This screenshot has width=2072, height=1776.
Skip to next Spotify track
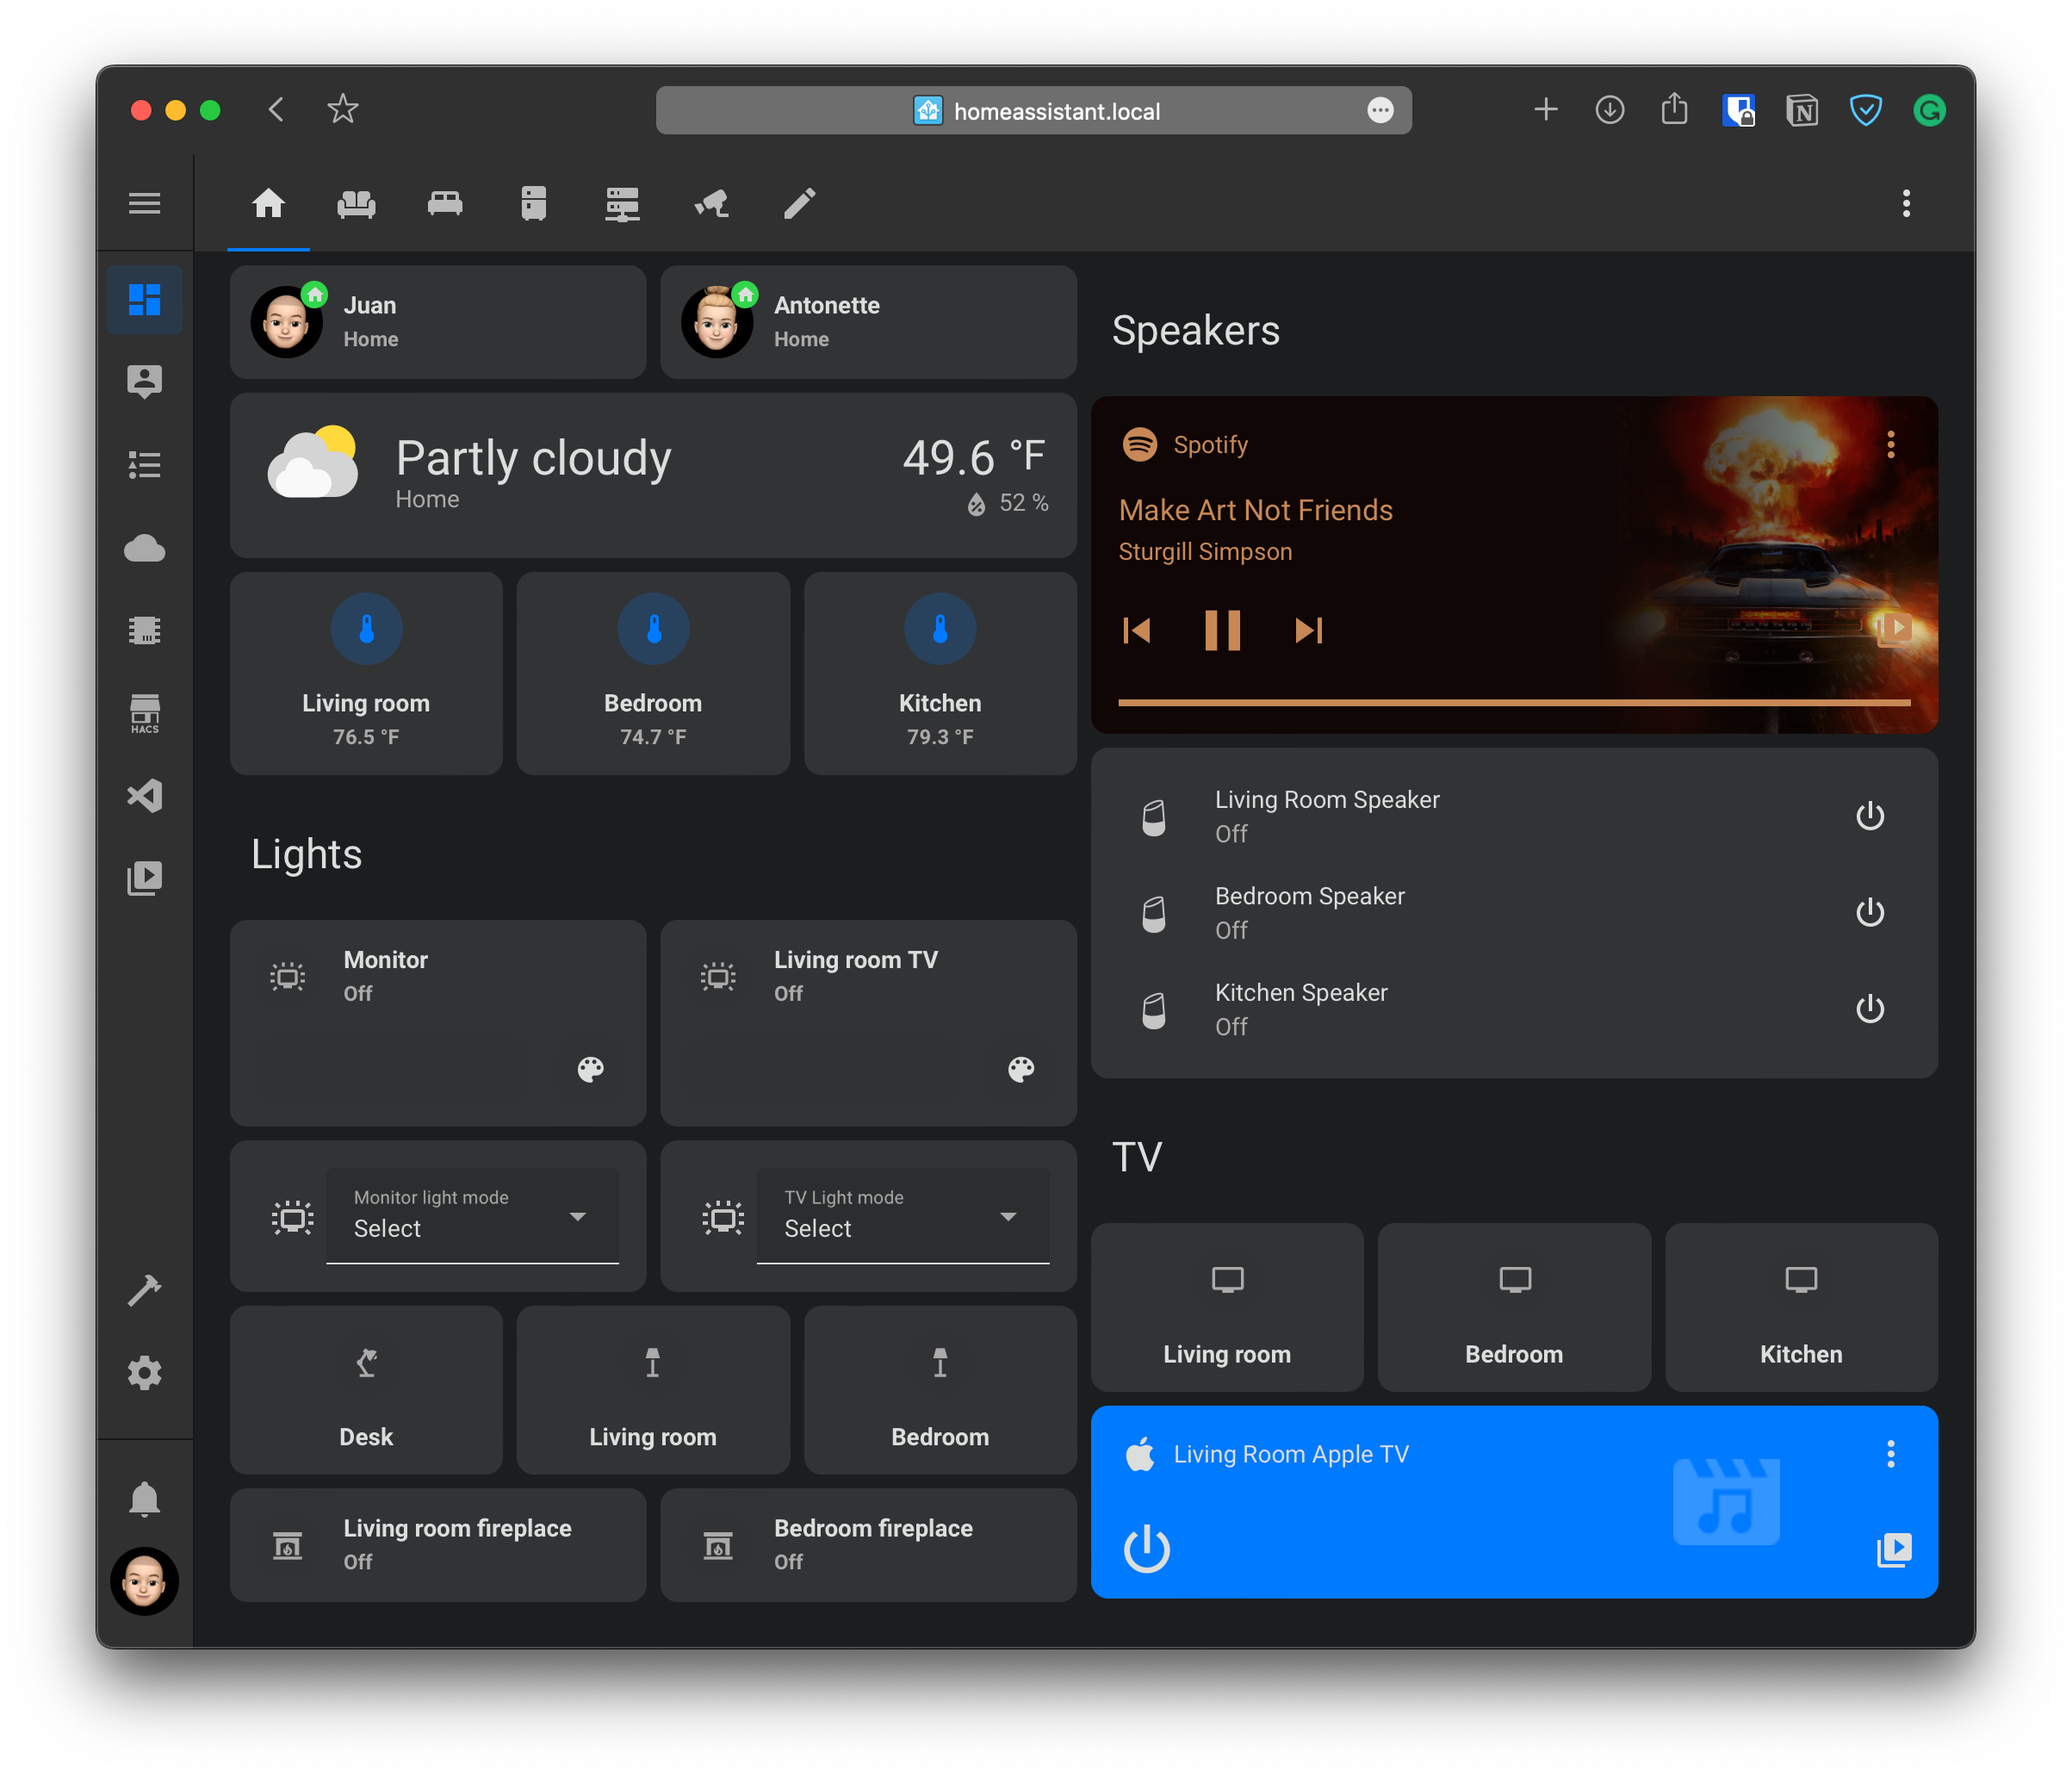click(x=1308, y=630)
